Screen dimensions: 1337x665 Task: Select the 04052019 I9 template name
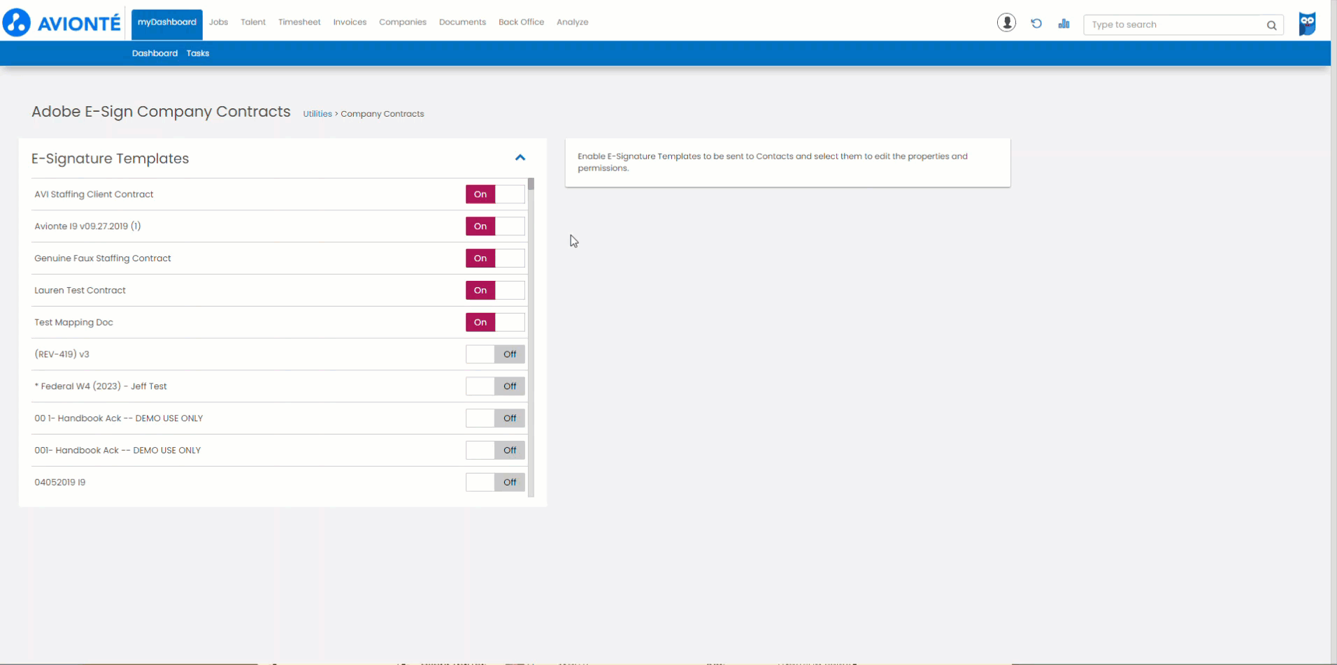60,482
